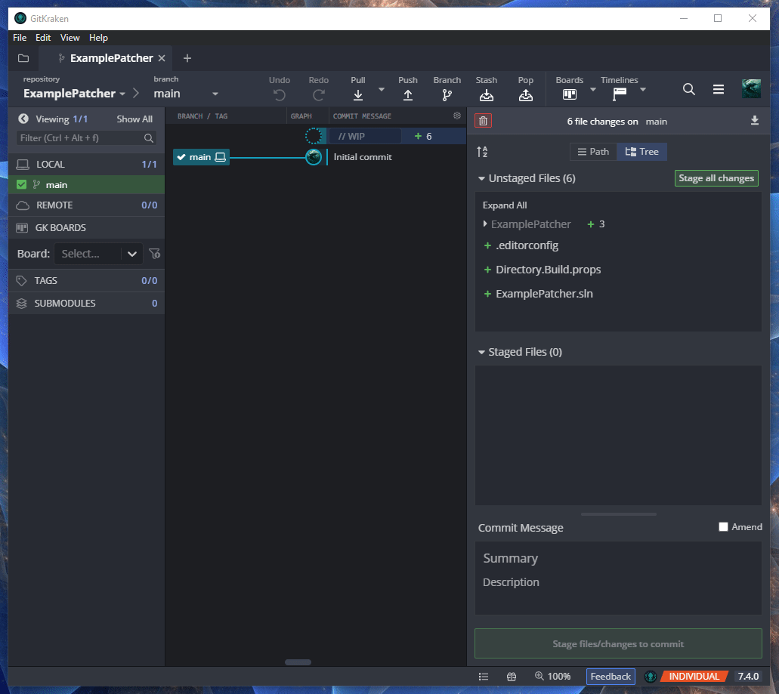This screenshot has width=779, height=694.
Task: Open the Pull options dropdown arrow
Action: coord(381,89)
